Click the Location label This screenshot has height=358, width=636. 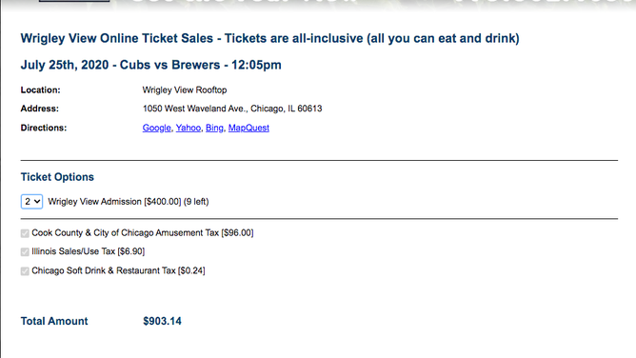coord(40,90)
